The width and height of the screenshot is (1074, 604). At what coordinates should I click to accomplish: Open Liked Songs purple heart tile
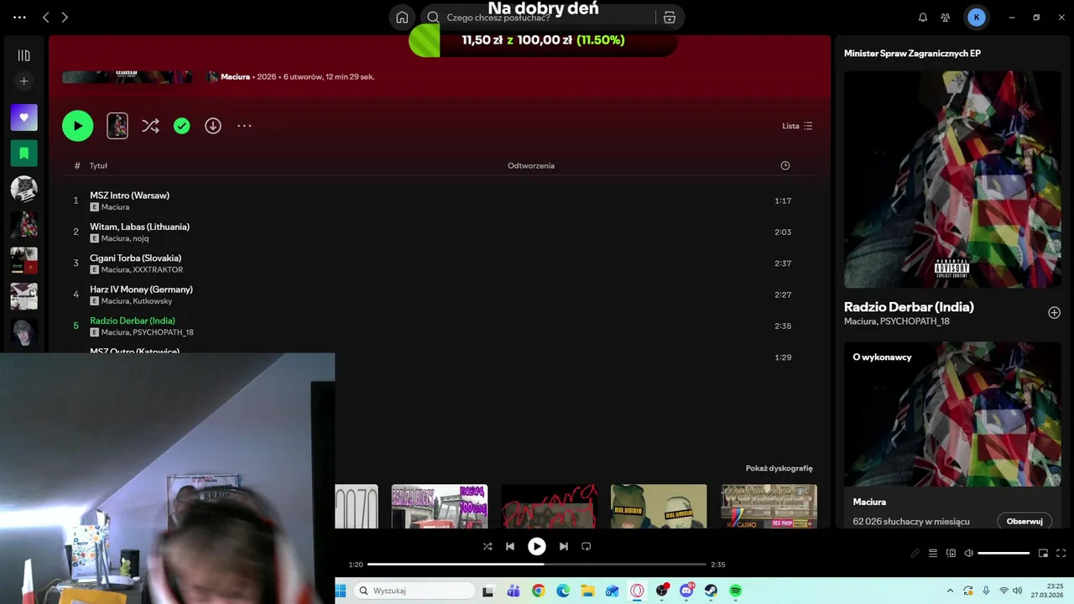tap(23, 117)
